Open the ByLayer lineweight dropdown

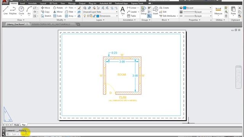[197, 12]
